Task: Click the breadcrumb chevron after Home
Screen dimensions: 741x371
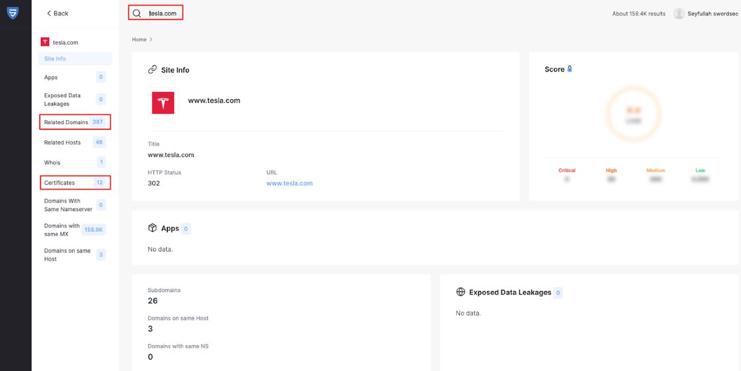Action: pos(151,40)
